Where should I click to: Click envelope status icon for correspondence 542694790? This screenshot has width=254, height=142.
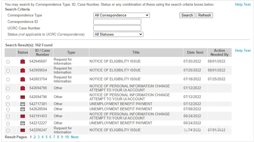(23, 88)
